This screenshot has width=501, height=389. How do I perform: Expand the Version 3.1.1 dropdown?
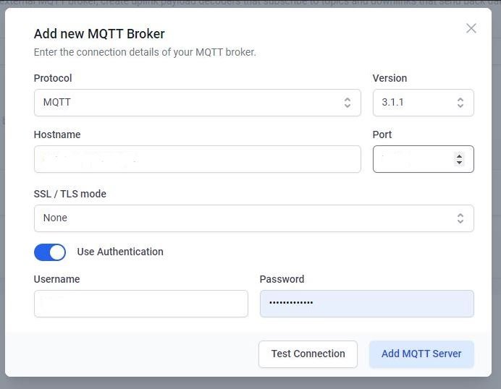423,103
